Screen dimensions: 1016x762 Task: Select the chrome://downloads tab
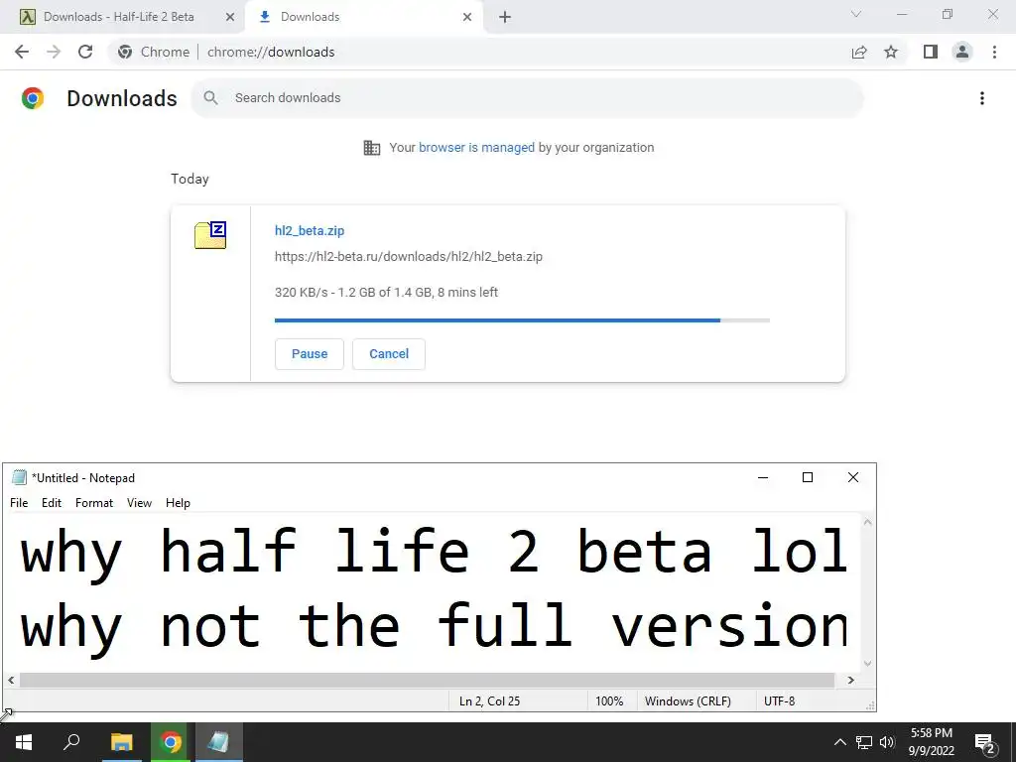(365, 17)
